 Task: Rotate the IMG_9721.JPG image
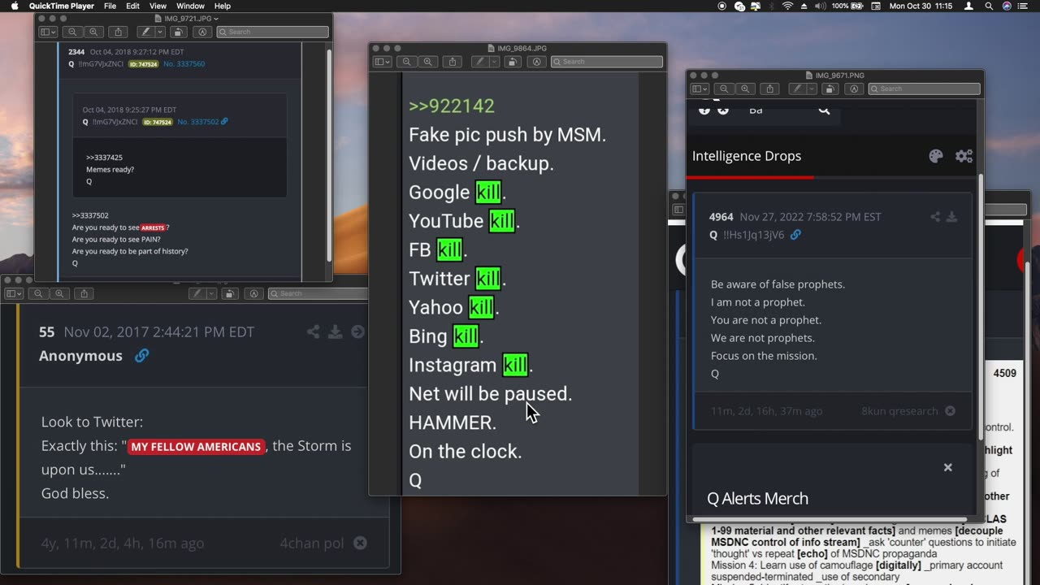point(178,32)
